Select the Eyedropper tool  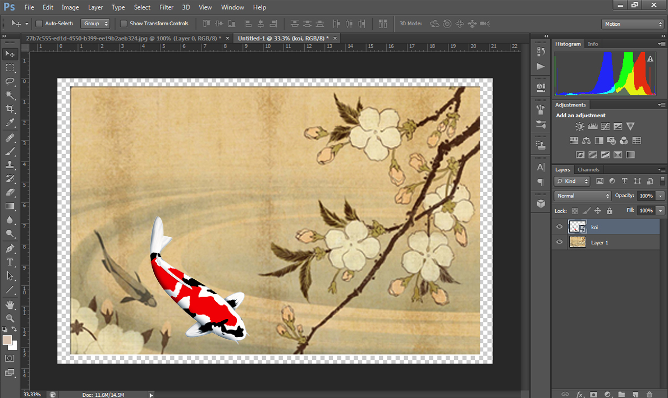coord(10,123)
